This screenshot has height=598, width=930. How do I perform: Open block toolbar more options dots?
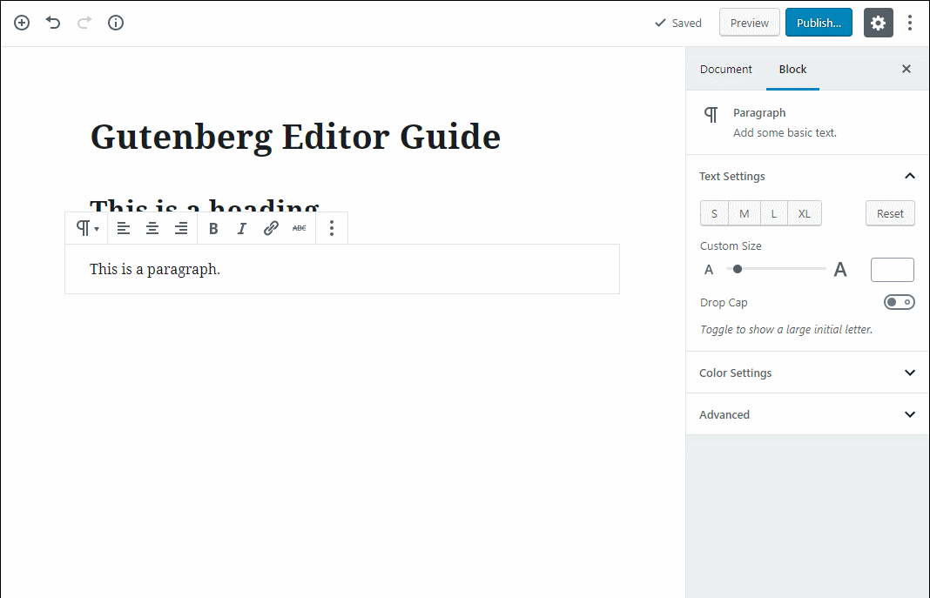point(332,228)
